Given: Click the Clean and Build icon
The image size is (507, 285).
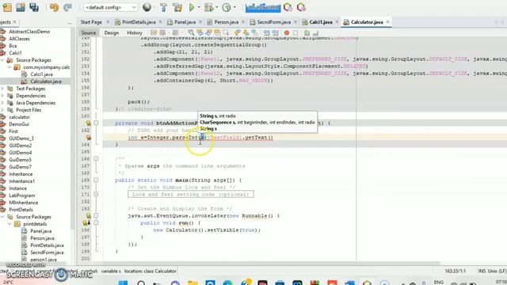Looking at the screenshot, I should click(x=177, y=7).
